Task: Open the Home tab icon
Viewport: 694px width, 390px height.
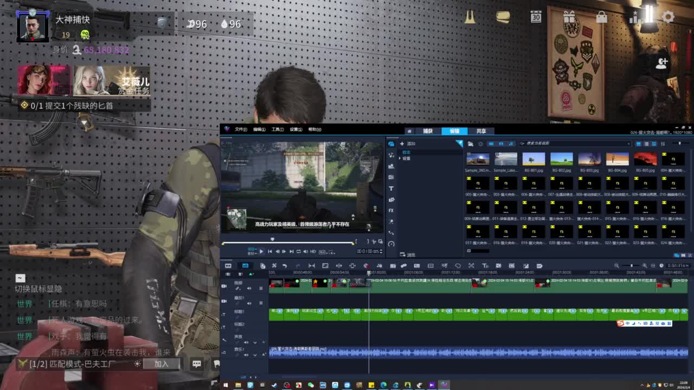Action: pos(409,131)
